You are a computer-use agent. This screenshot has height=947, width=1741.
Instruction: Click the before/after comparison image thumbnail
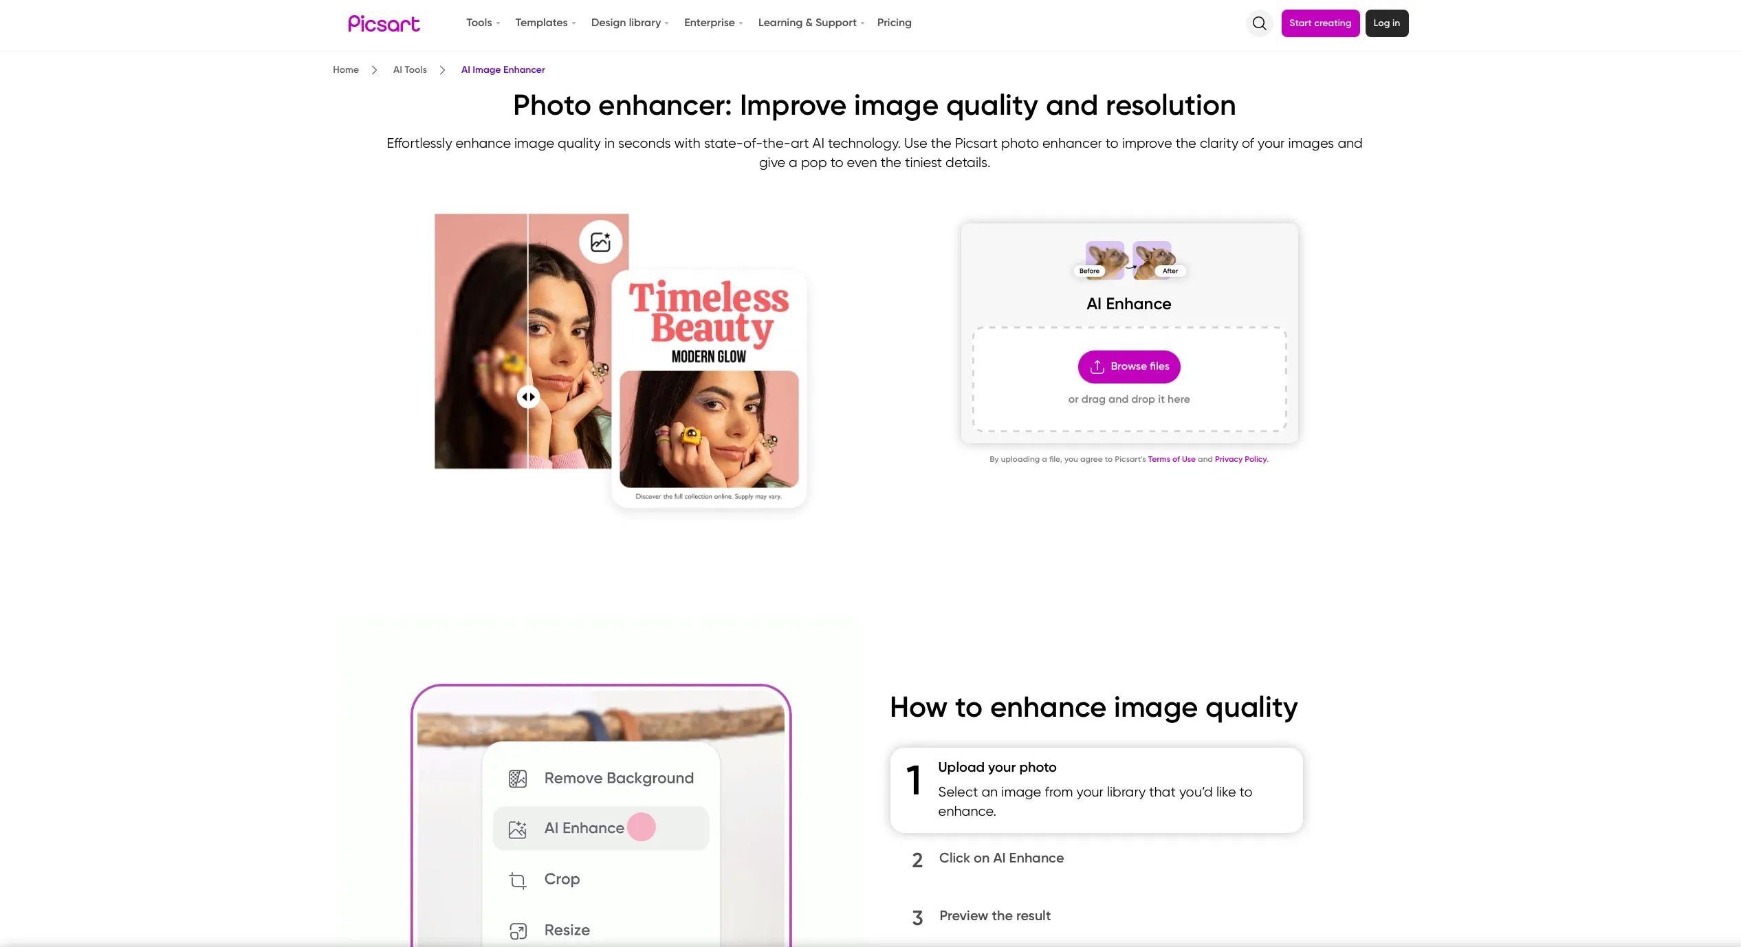(x=1128, y=259)
